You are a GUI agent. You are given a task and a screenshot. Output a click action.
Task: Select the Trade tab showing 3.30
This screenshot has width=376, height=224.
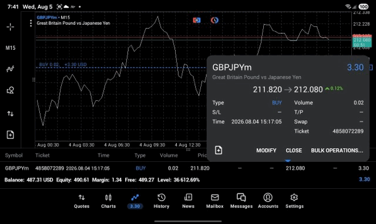[x=135, y=201]
